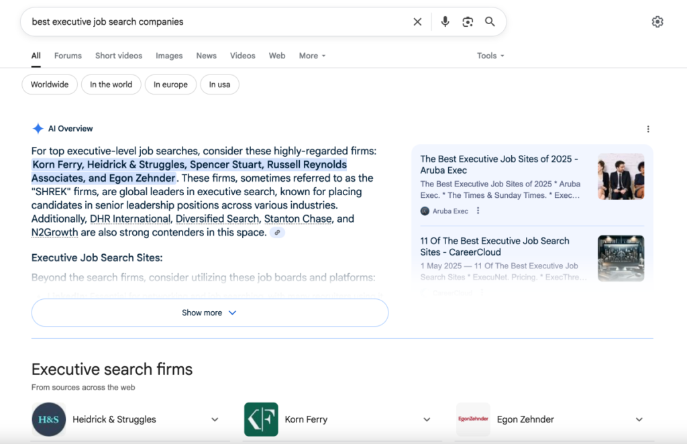Click the Korn Ferry green logo
This screenshot has height=444, width=687.
click(x=261, y=419)
